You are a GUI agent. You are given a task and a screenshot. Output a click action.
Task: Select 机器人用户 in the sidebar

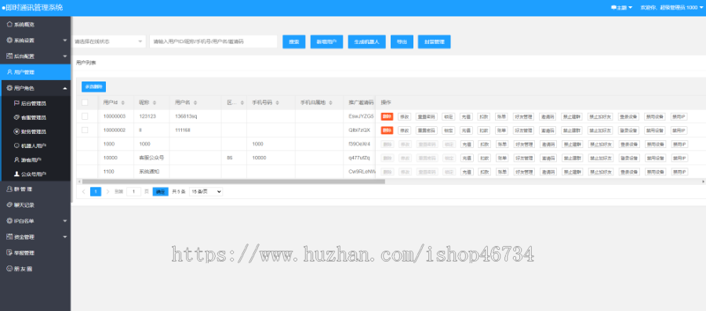click(x=35, y=146)
